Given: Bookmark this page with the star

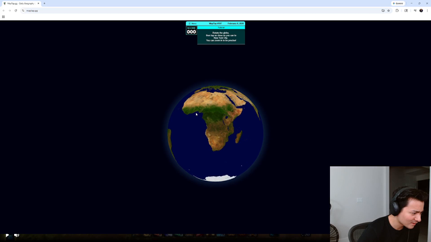Looking at the screenshot, I should tap(389, 11).
